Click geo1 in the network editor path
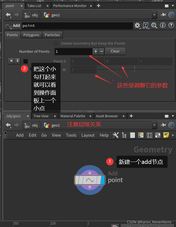 52,125
